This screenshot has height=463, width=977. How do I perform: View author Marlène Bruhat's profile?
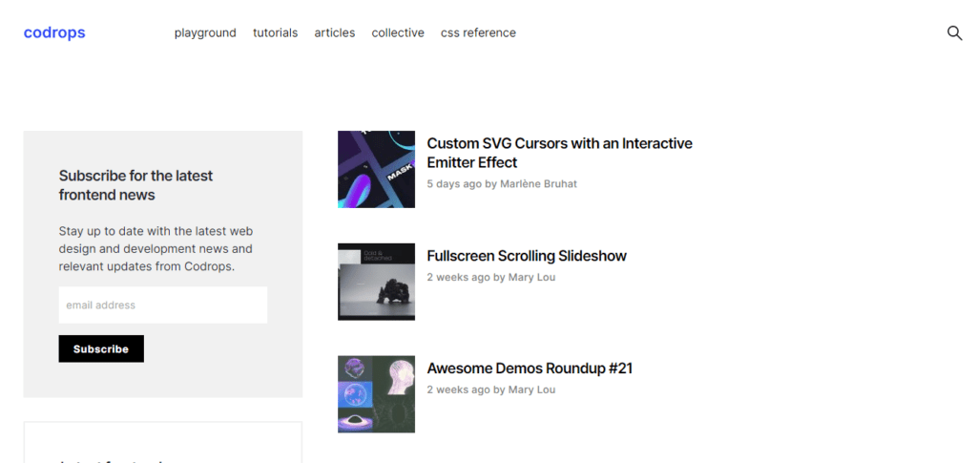tap(538, 184)
